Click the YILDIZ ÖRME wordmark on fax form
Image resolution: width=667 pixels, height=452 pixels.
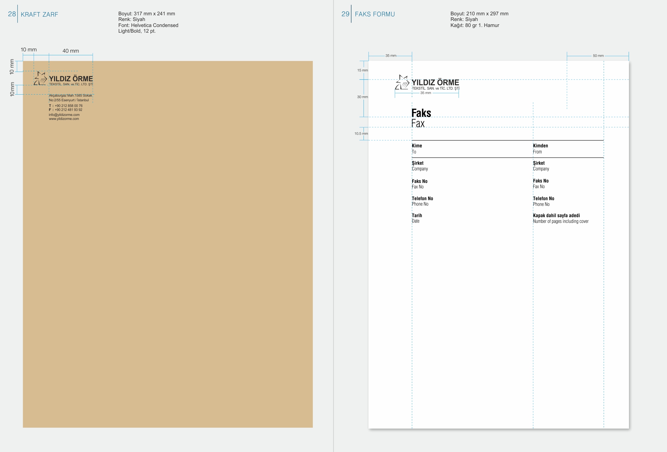435,82
